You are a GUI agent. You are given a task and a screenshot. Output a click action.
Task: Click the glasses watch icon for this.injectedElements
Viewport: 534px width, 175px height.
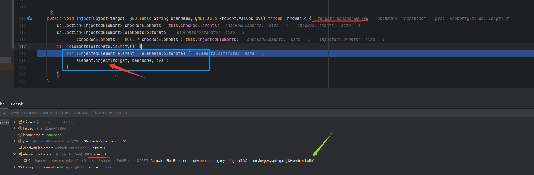[x=20, y=167]
